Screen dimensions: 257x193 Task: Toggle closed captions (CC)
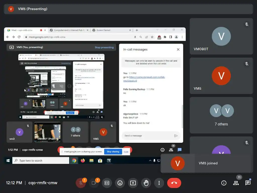click(107, 183)
